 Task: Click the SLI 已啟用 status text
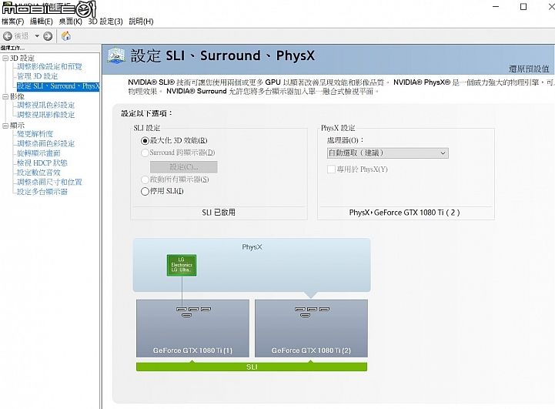click(219, 213)
